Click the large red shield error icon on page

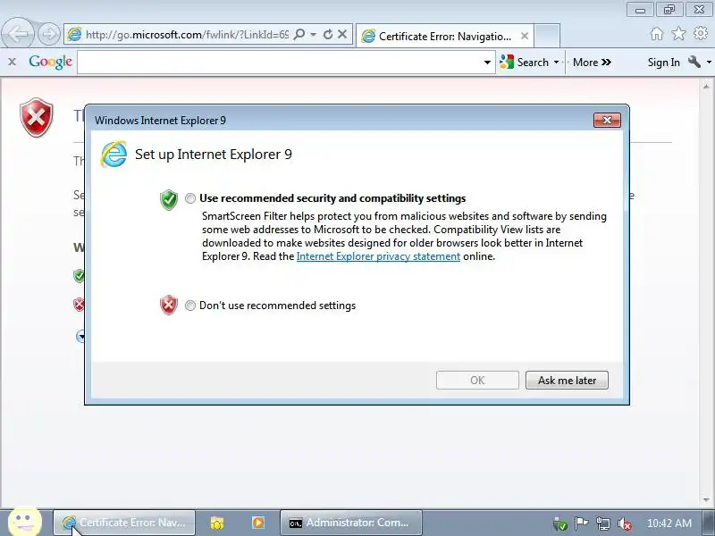pyautogui.click(x=37, y=117)
